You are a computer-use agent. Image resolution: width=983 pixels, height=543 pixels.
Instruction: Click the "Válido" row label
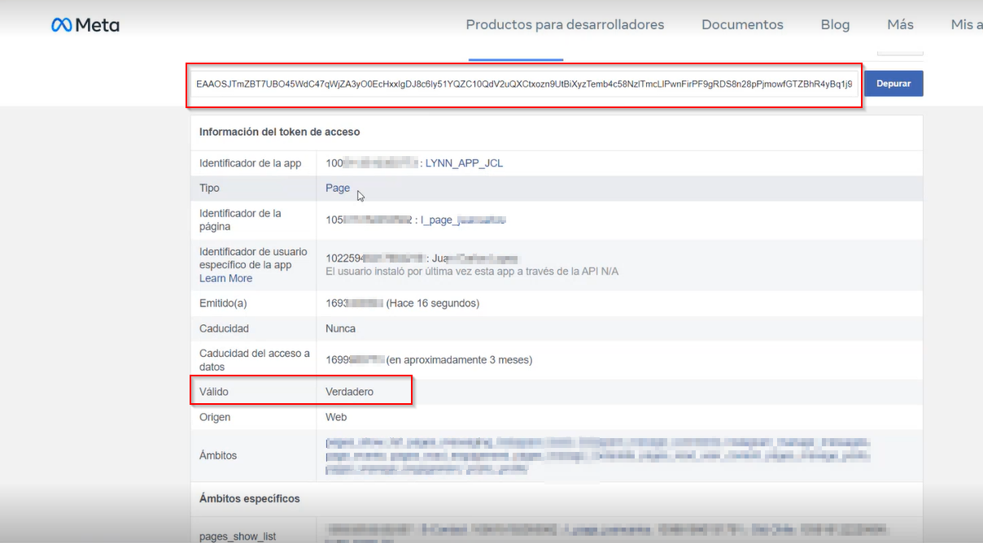(x=214, y=392)
